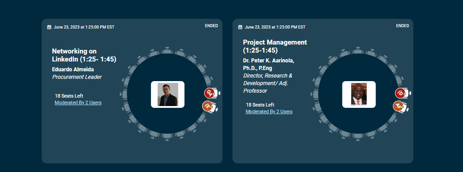This screenshot has height=172, width=463.
Task: Click the orange AF avatar at Project Management table
Action: pos(398,106)
